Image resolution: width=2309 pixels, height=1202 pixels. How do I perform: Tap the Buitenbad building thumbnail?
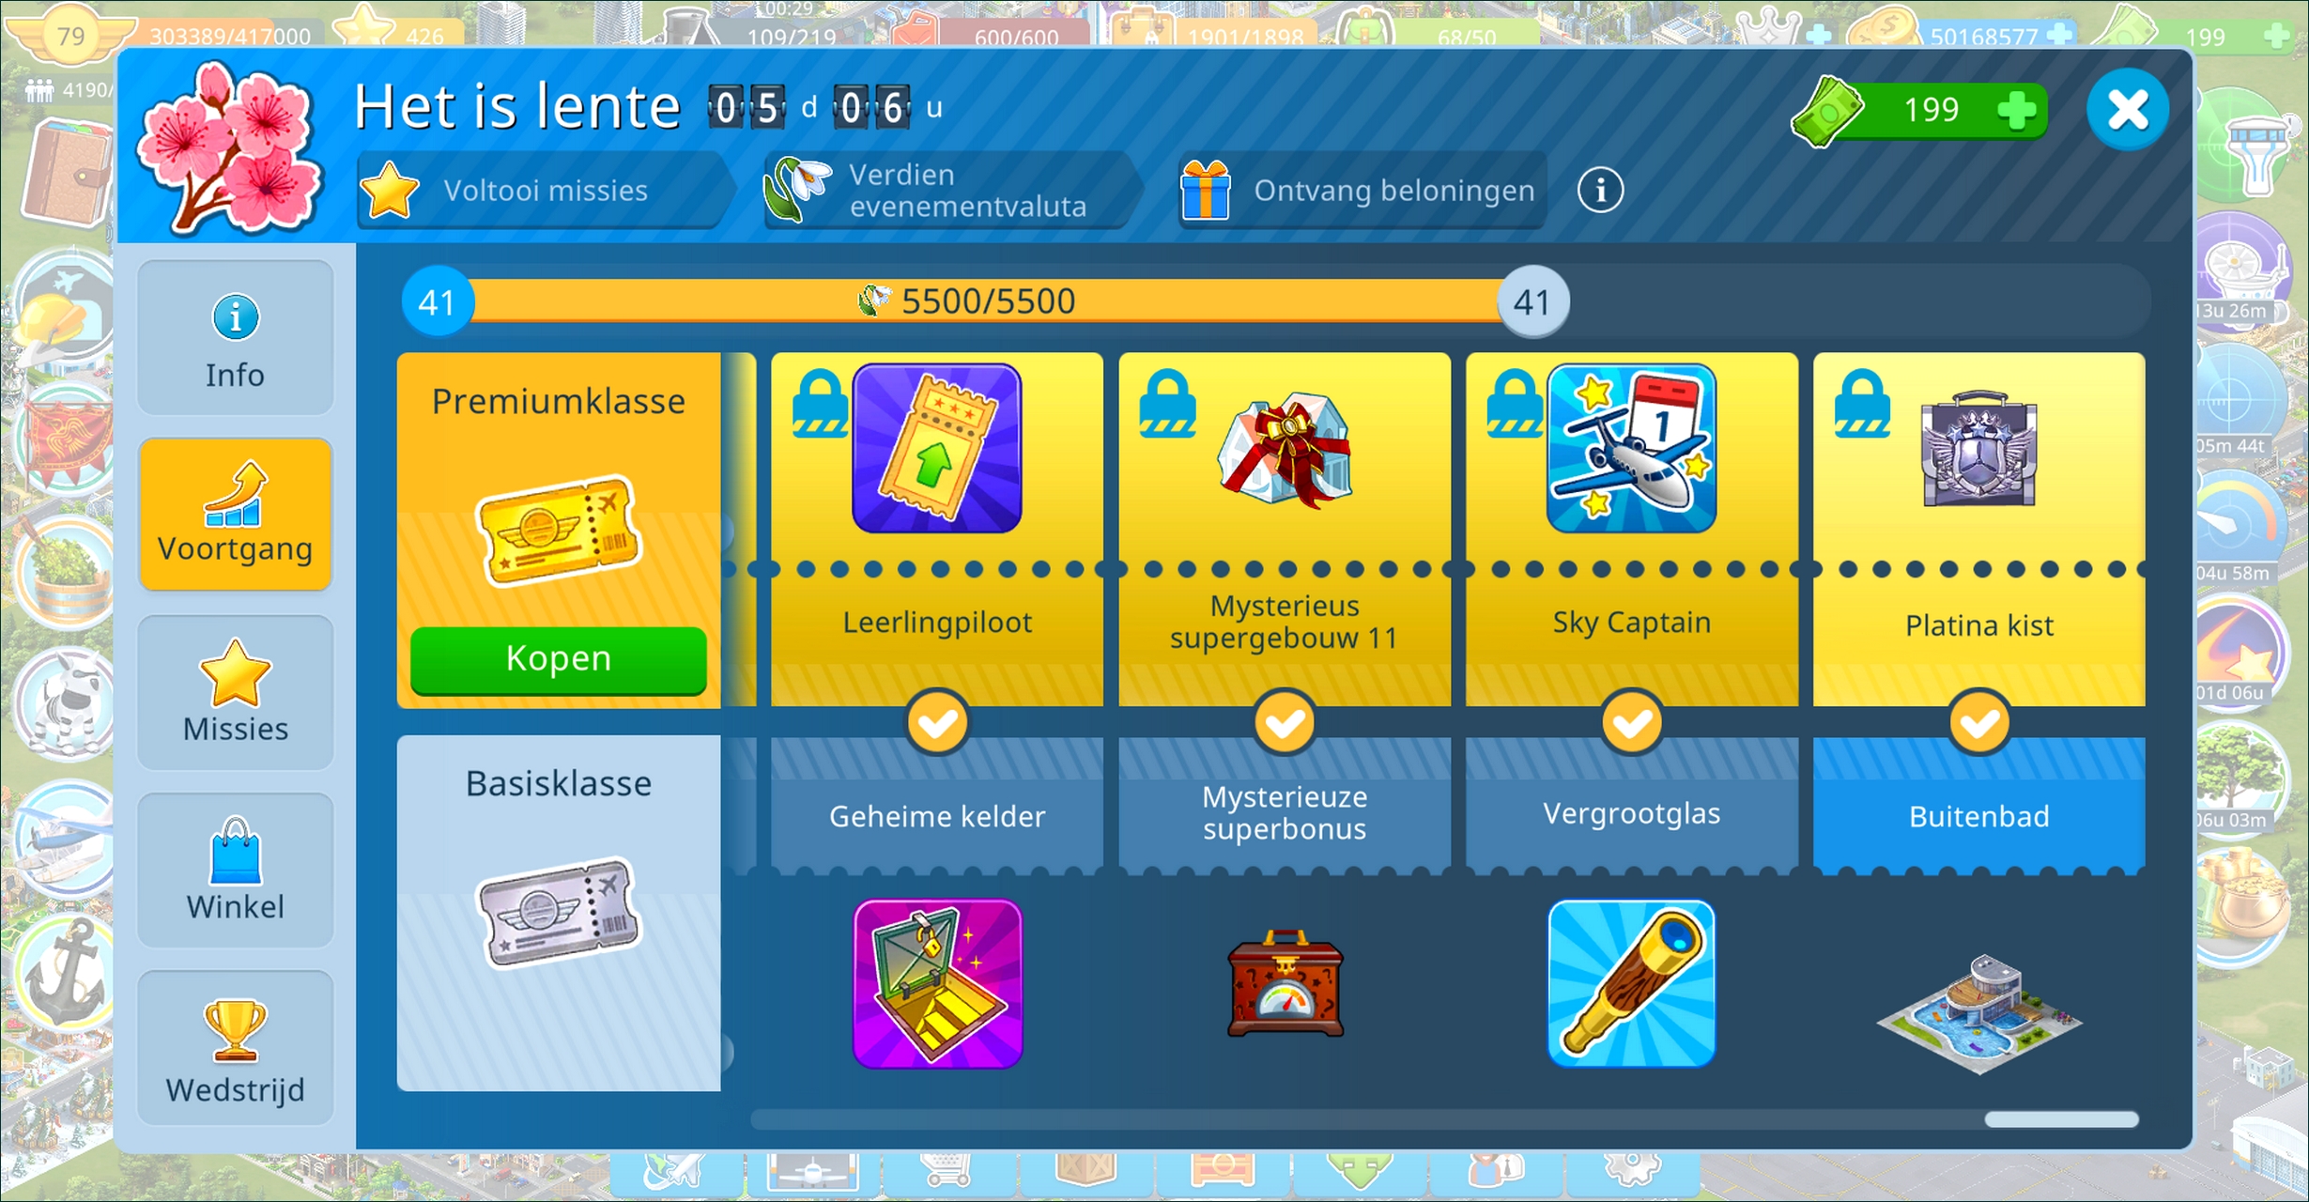tap(1979, 1014)
